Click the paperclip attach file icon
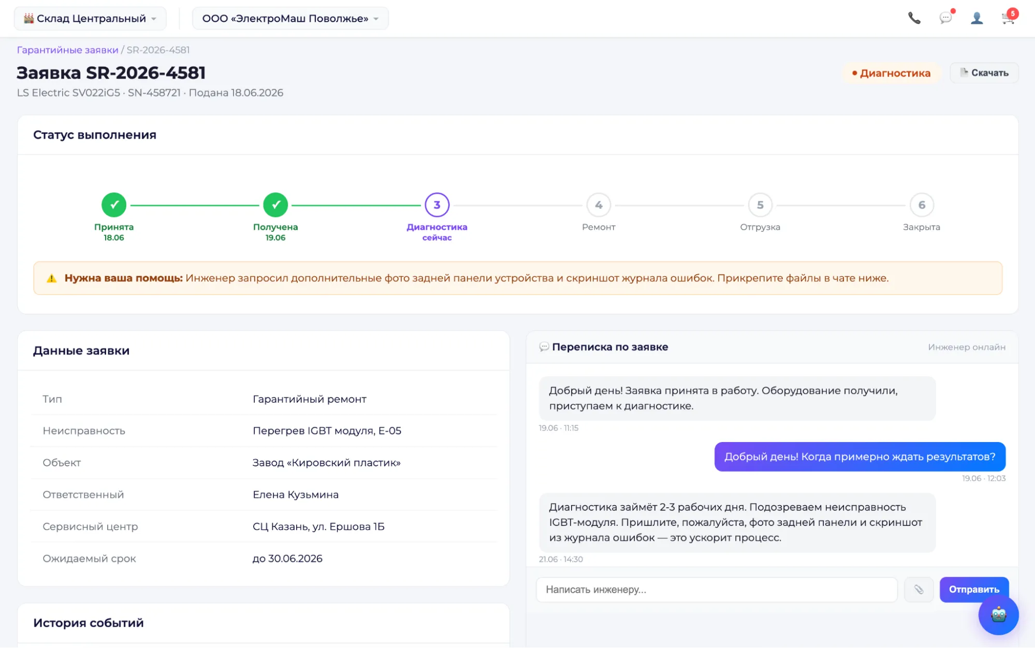This screenshot has width=1035, height=648. pos(919,590)
